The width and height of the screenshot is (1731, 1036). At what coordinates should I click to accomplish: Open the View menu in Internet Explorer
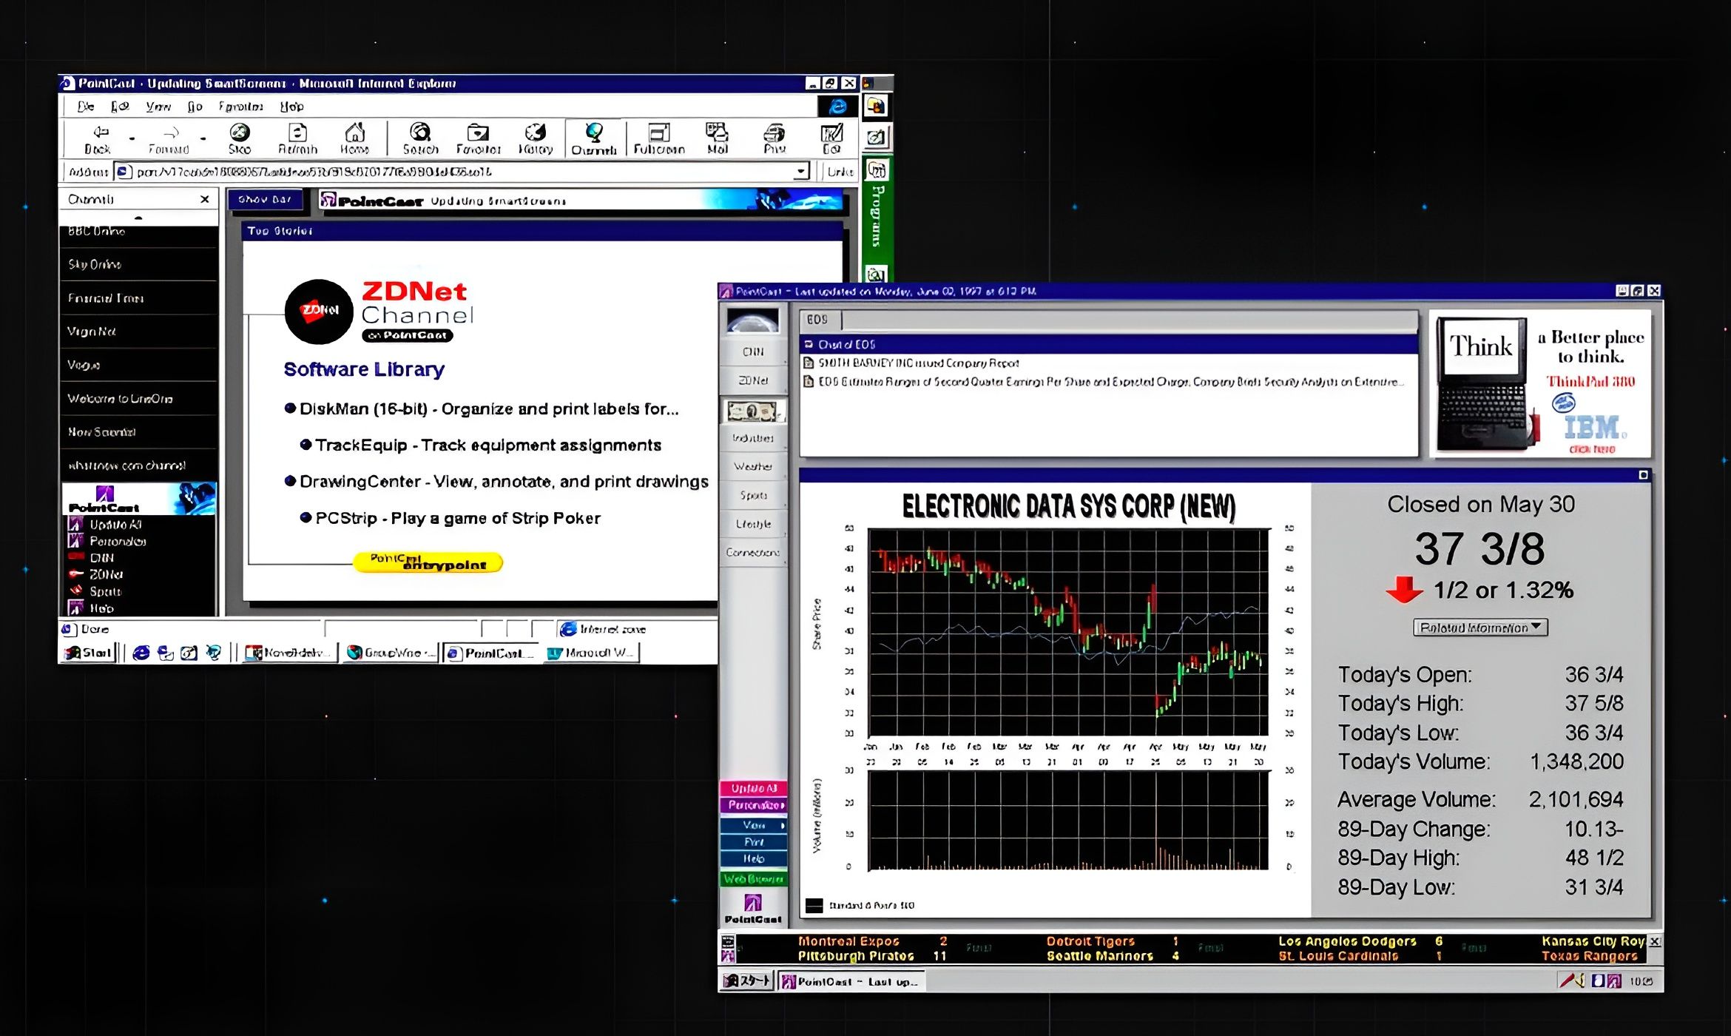(158, 107)
